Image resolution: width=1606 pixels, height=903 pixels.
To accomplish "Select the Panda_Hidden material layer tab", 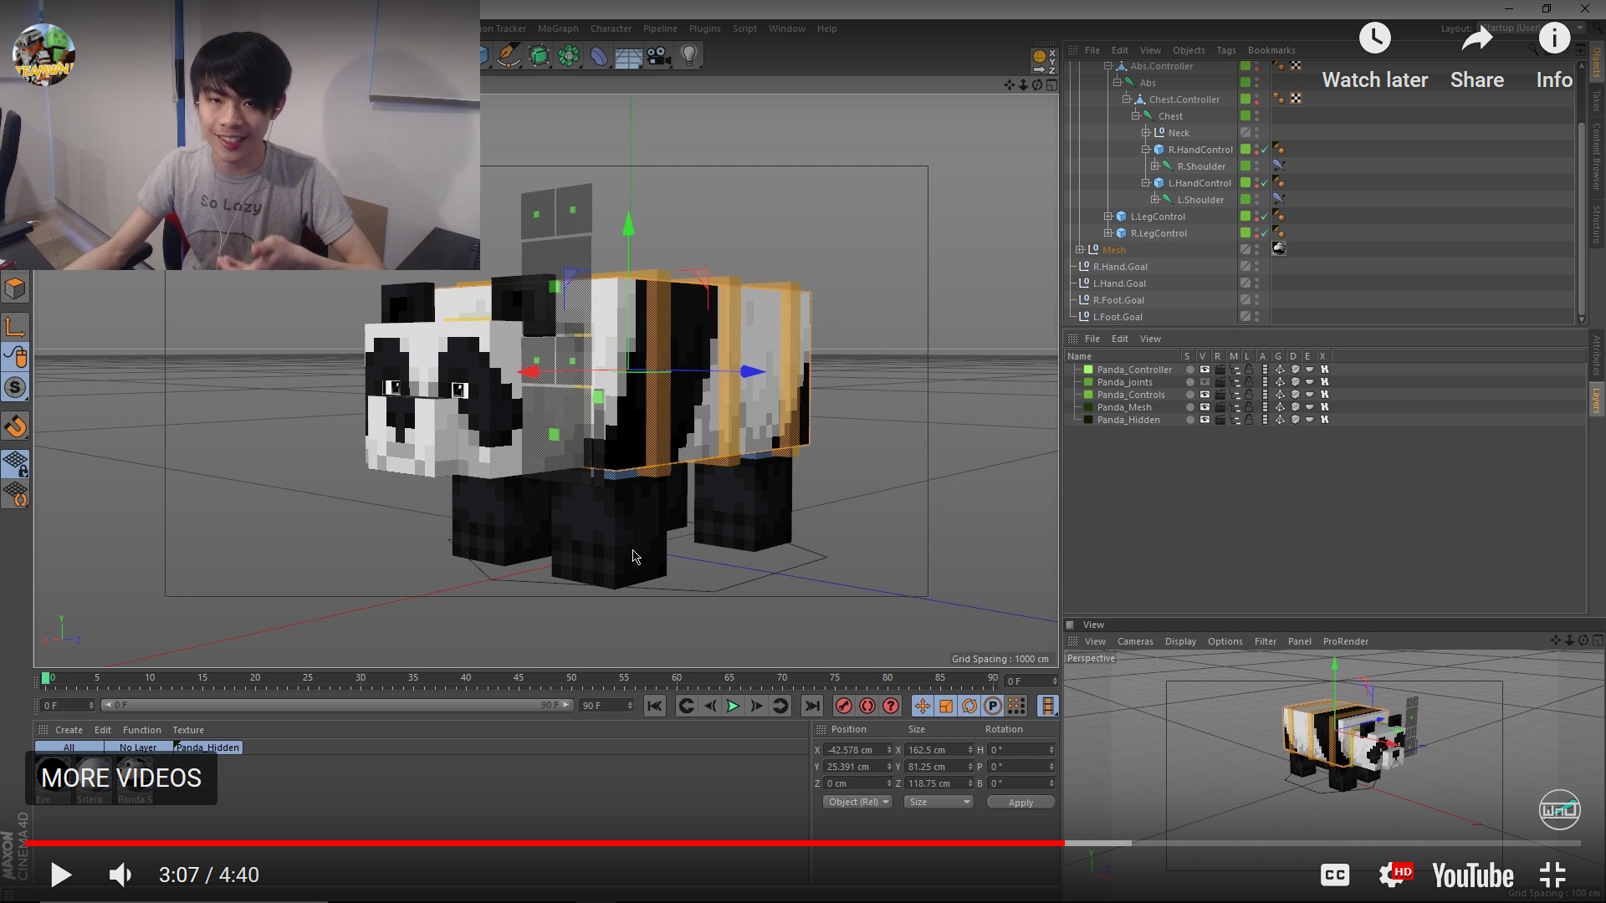I will (207, 747).
